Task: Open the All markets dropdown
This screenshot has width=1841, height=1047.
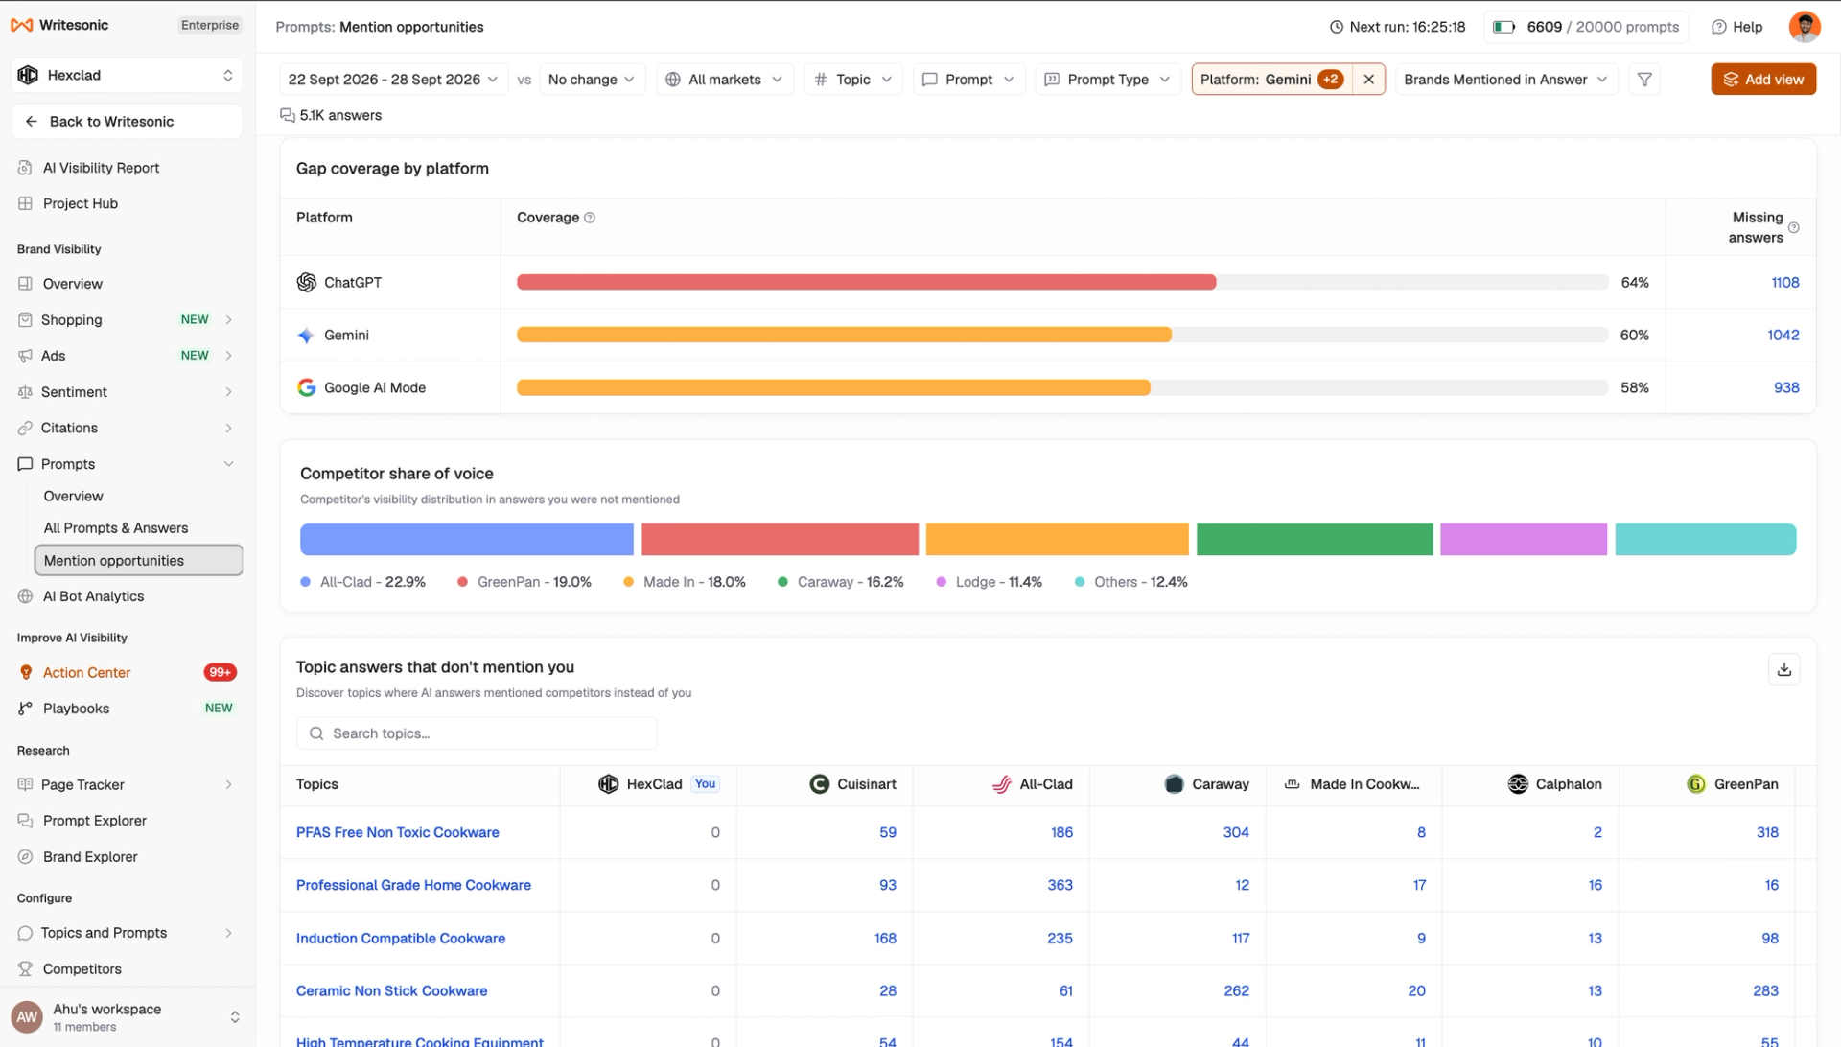Action: [725, 80]
